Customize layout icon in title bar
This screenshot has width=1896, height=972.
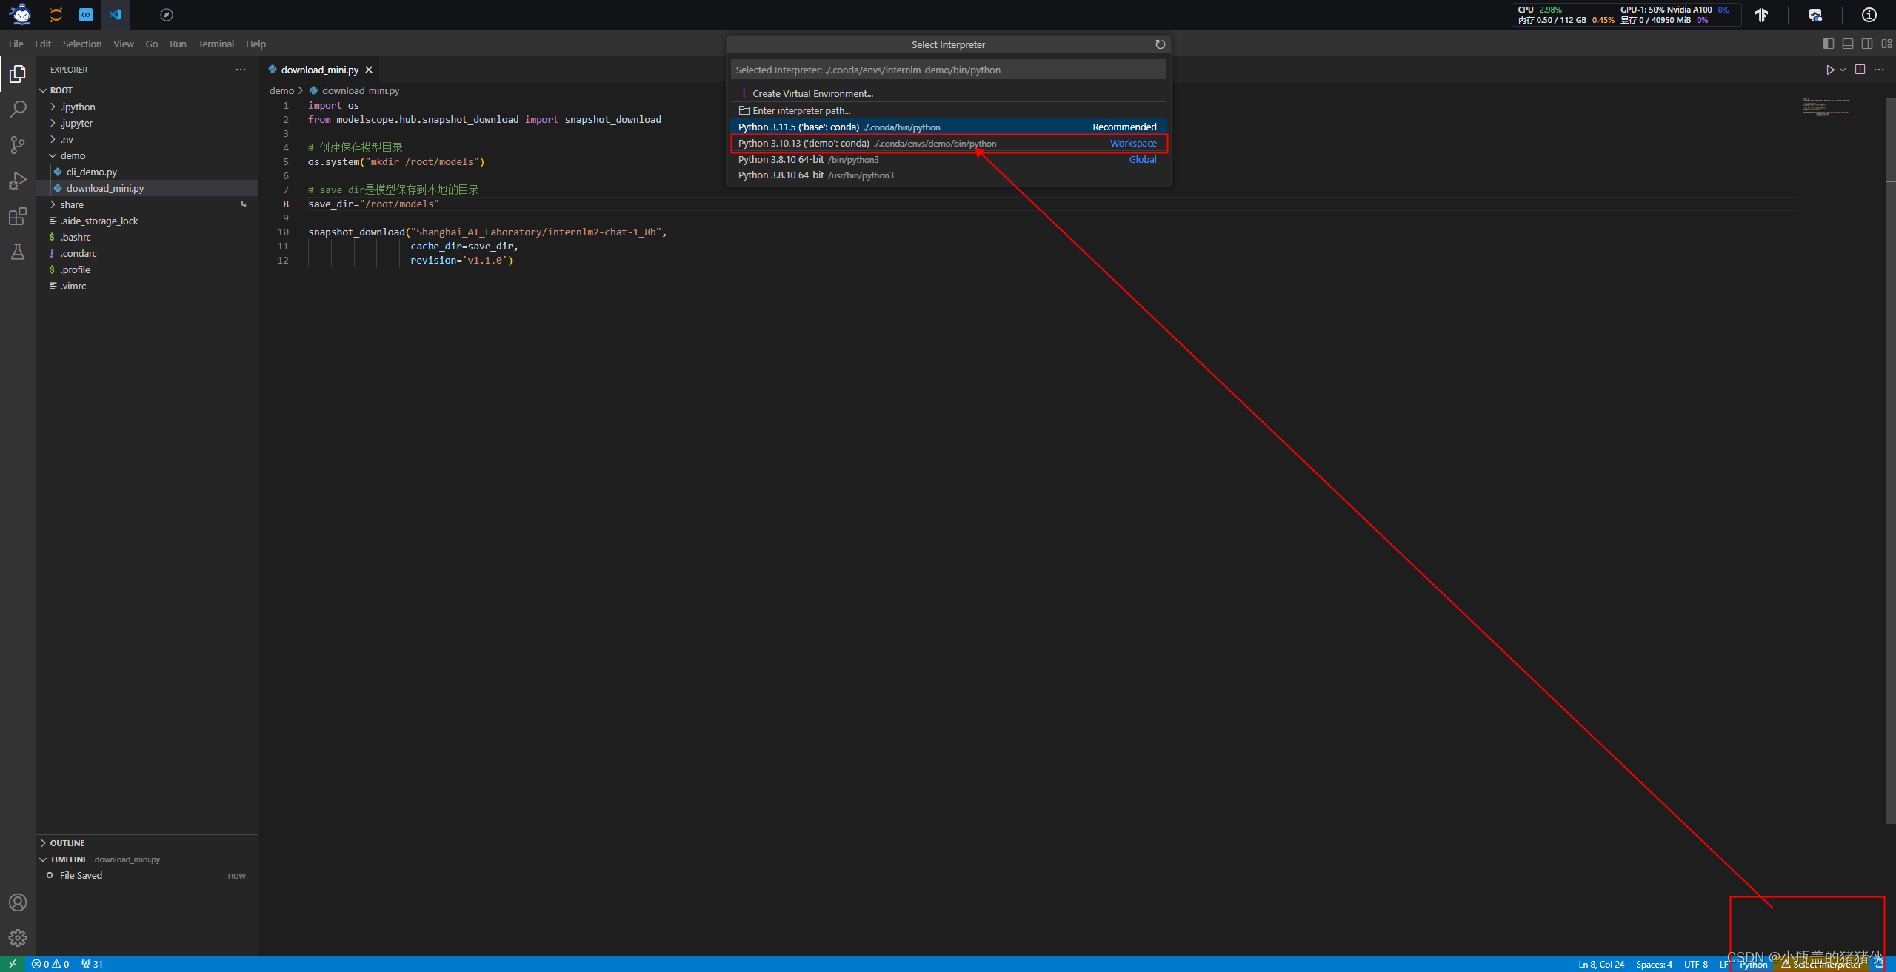pyautogui.click(x=1886, y=44)
